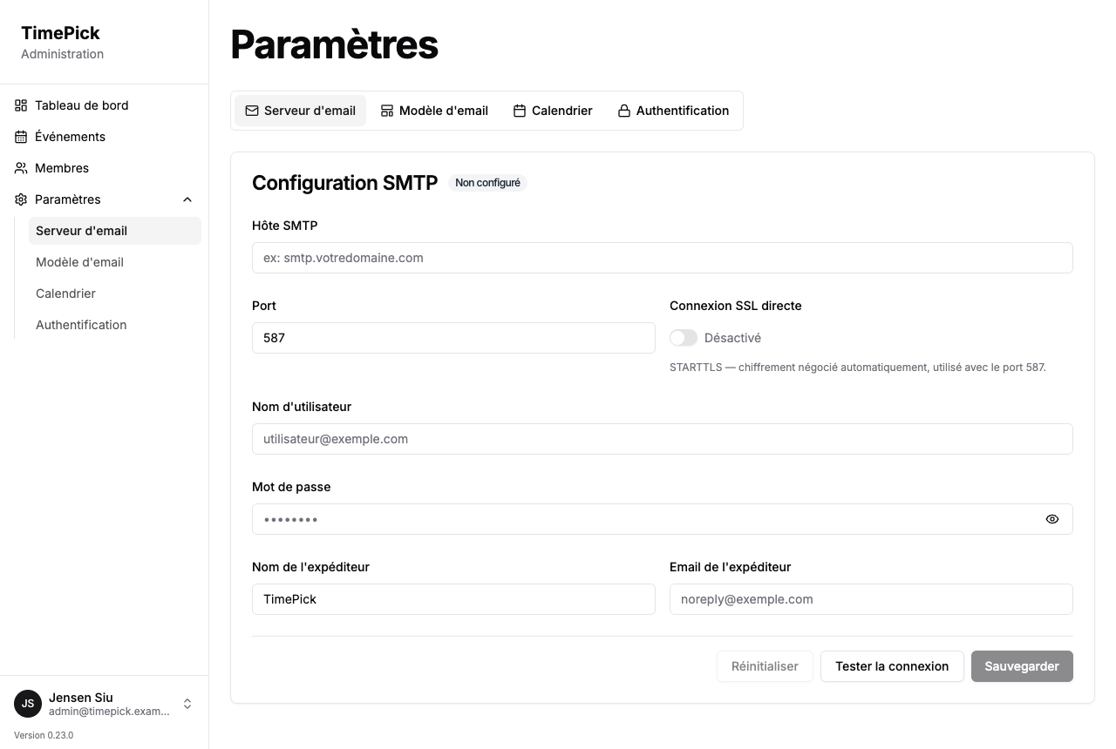Screen dimensions: 1116x749
Task: Focus the Nom d'utilisateur input field
Action: point(663,439)
